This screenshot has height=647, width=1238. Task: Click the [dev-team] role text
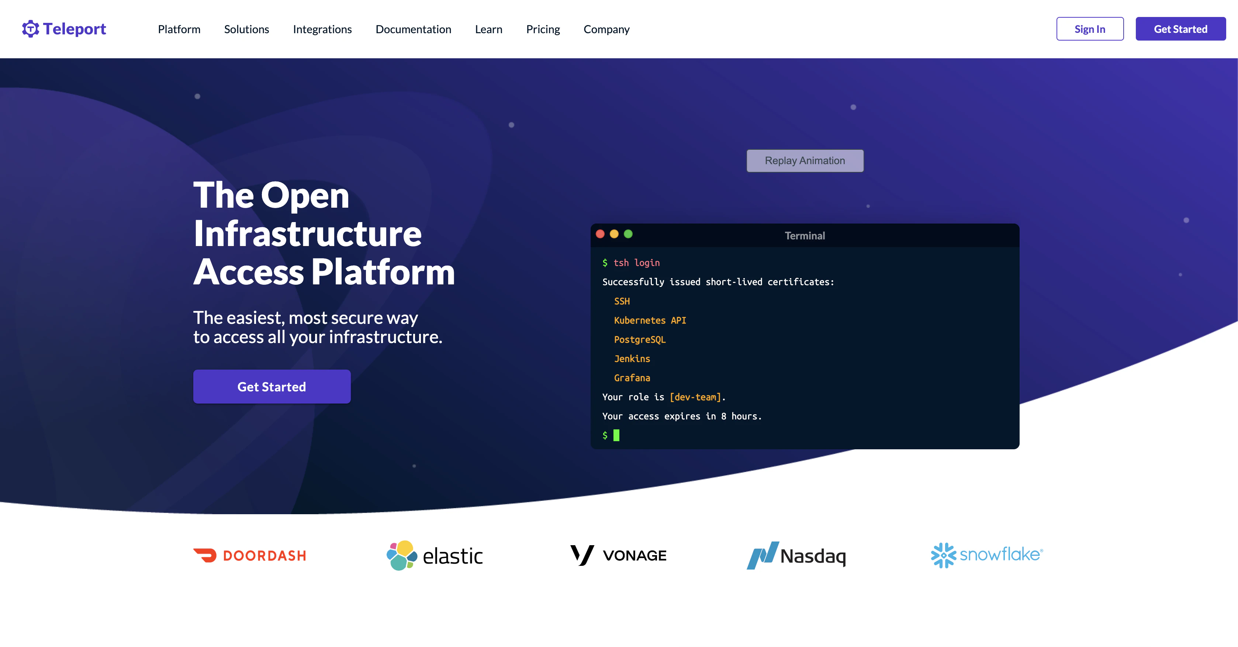click(695, 397)
